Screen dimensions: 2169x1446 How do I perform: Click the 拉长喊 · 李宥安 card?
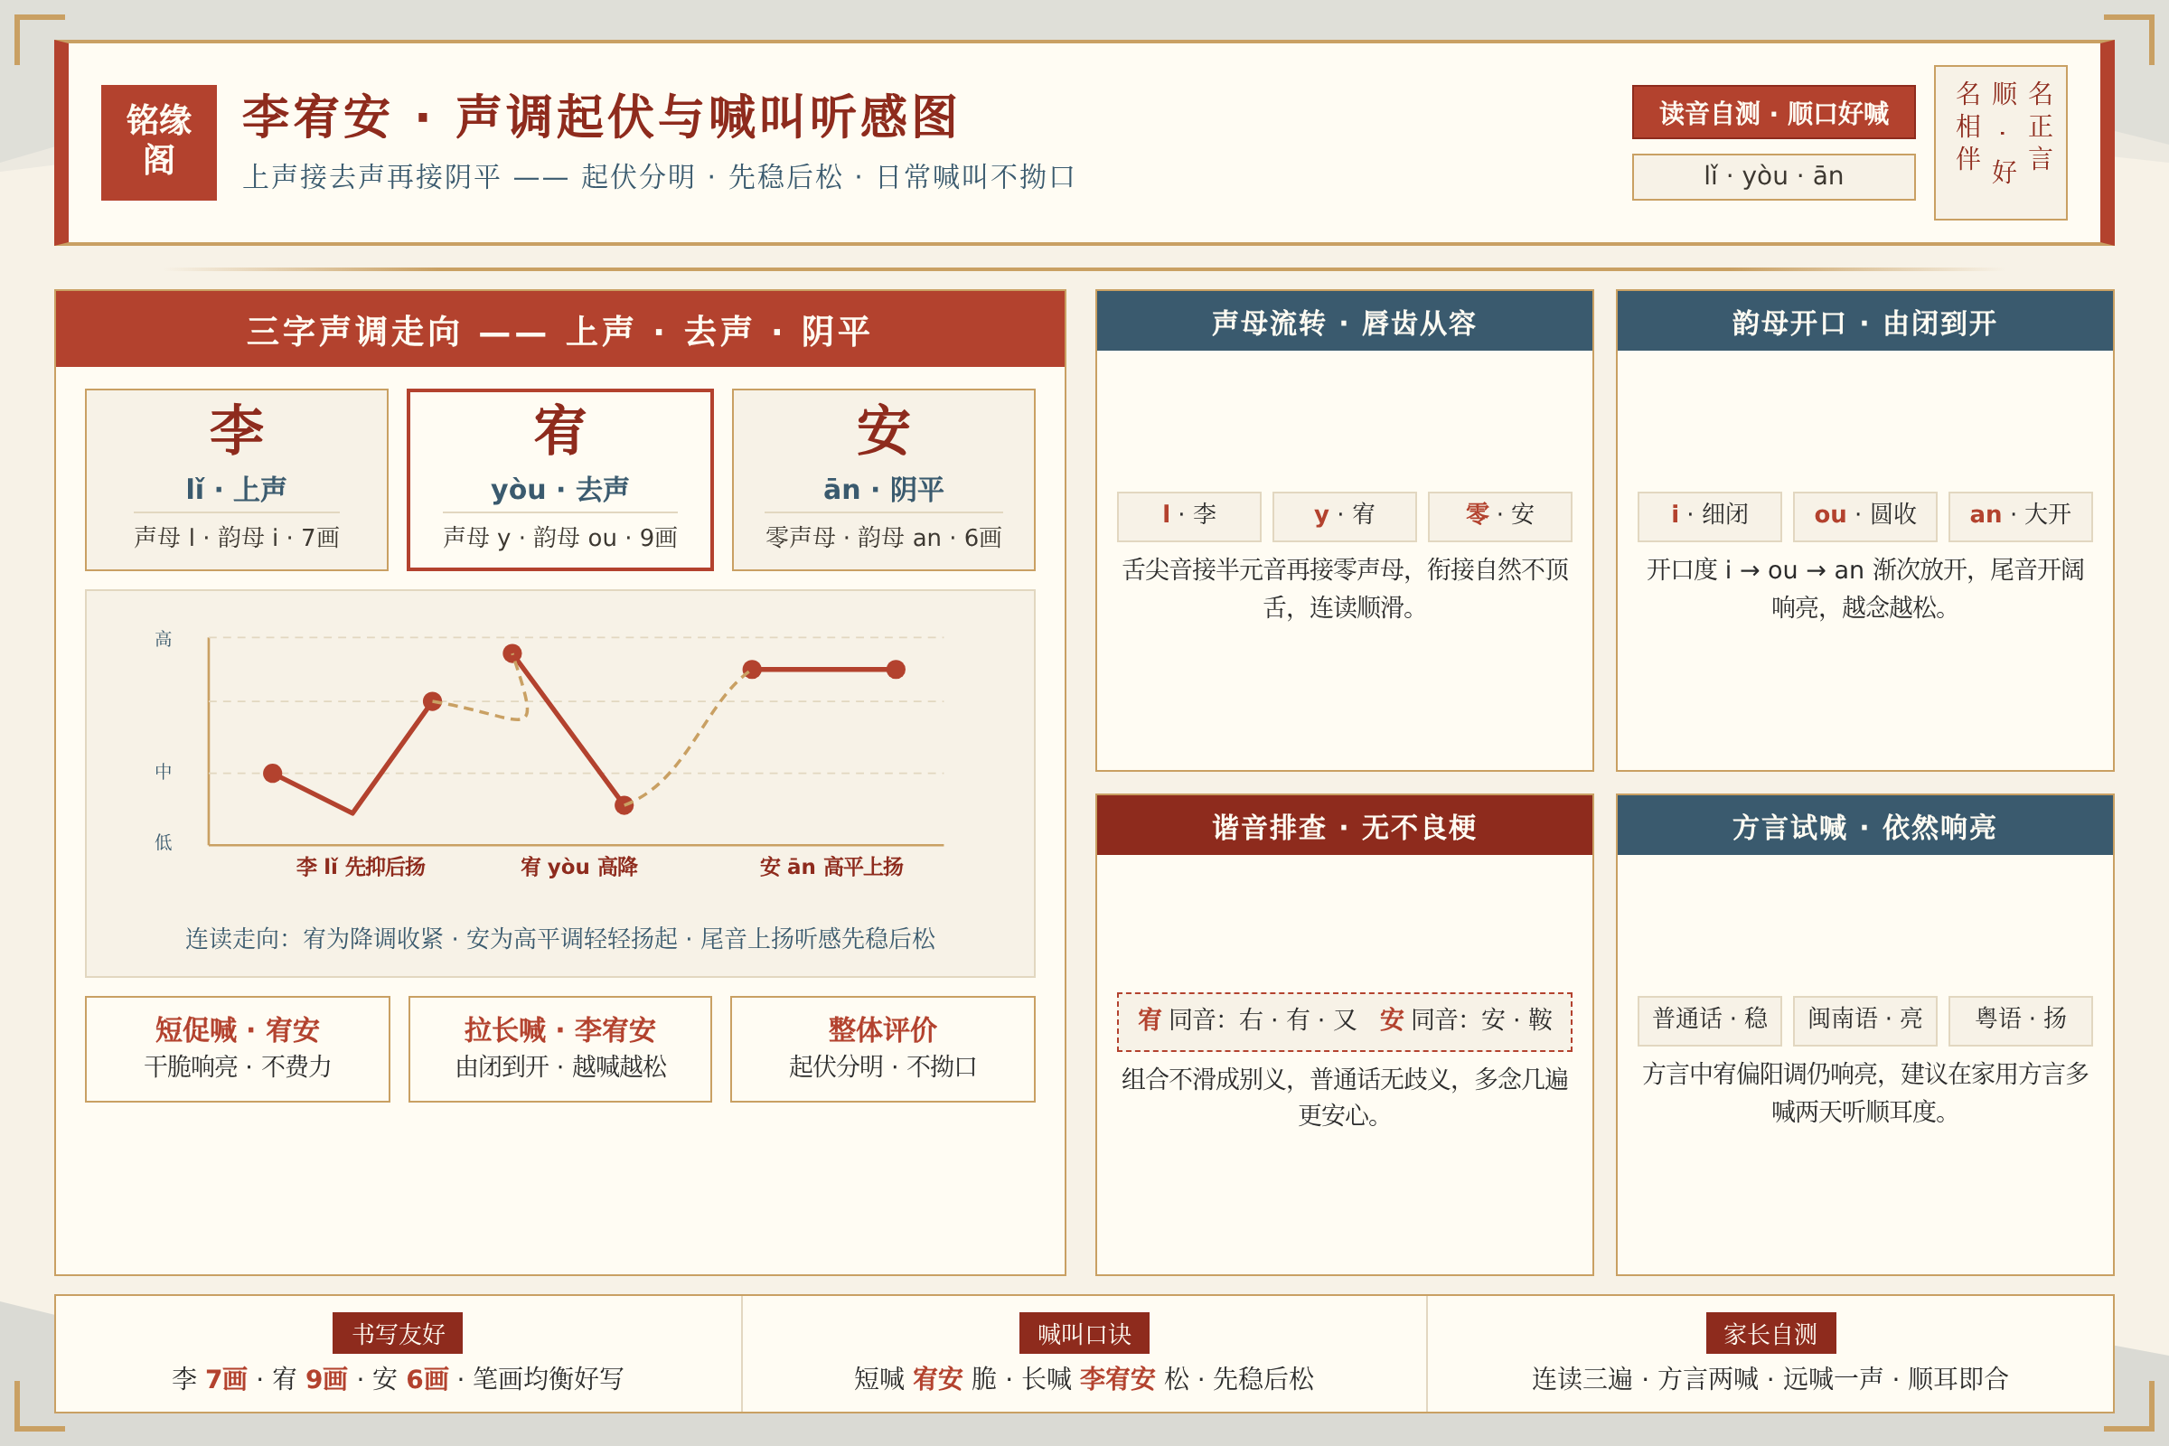pos(559,1048)
